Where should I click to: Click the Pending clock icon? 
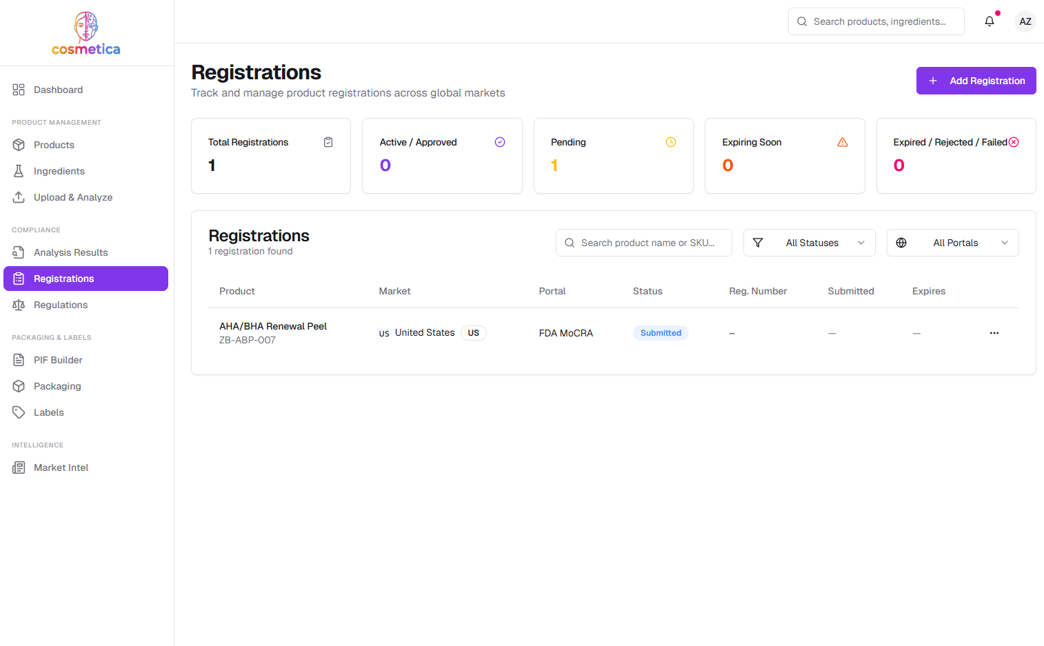[670, 142]
